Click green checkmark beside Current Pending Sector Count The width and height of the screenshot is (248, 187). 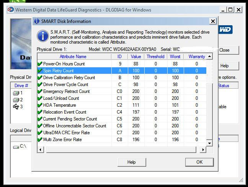[40, 119]
